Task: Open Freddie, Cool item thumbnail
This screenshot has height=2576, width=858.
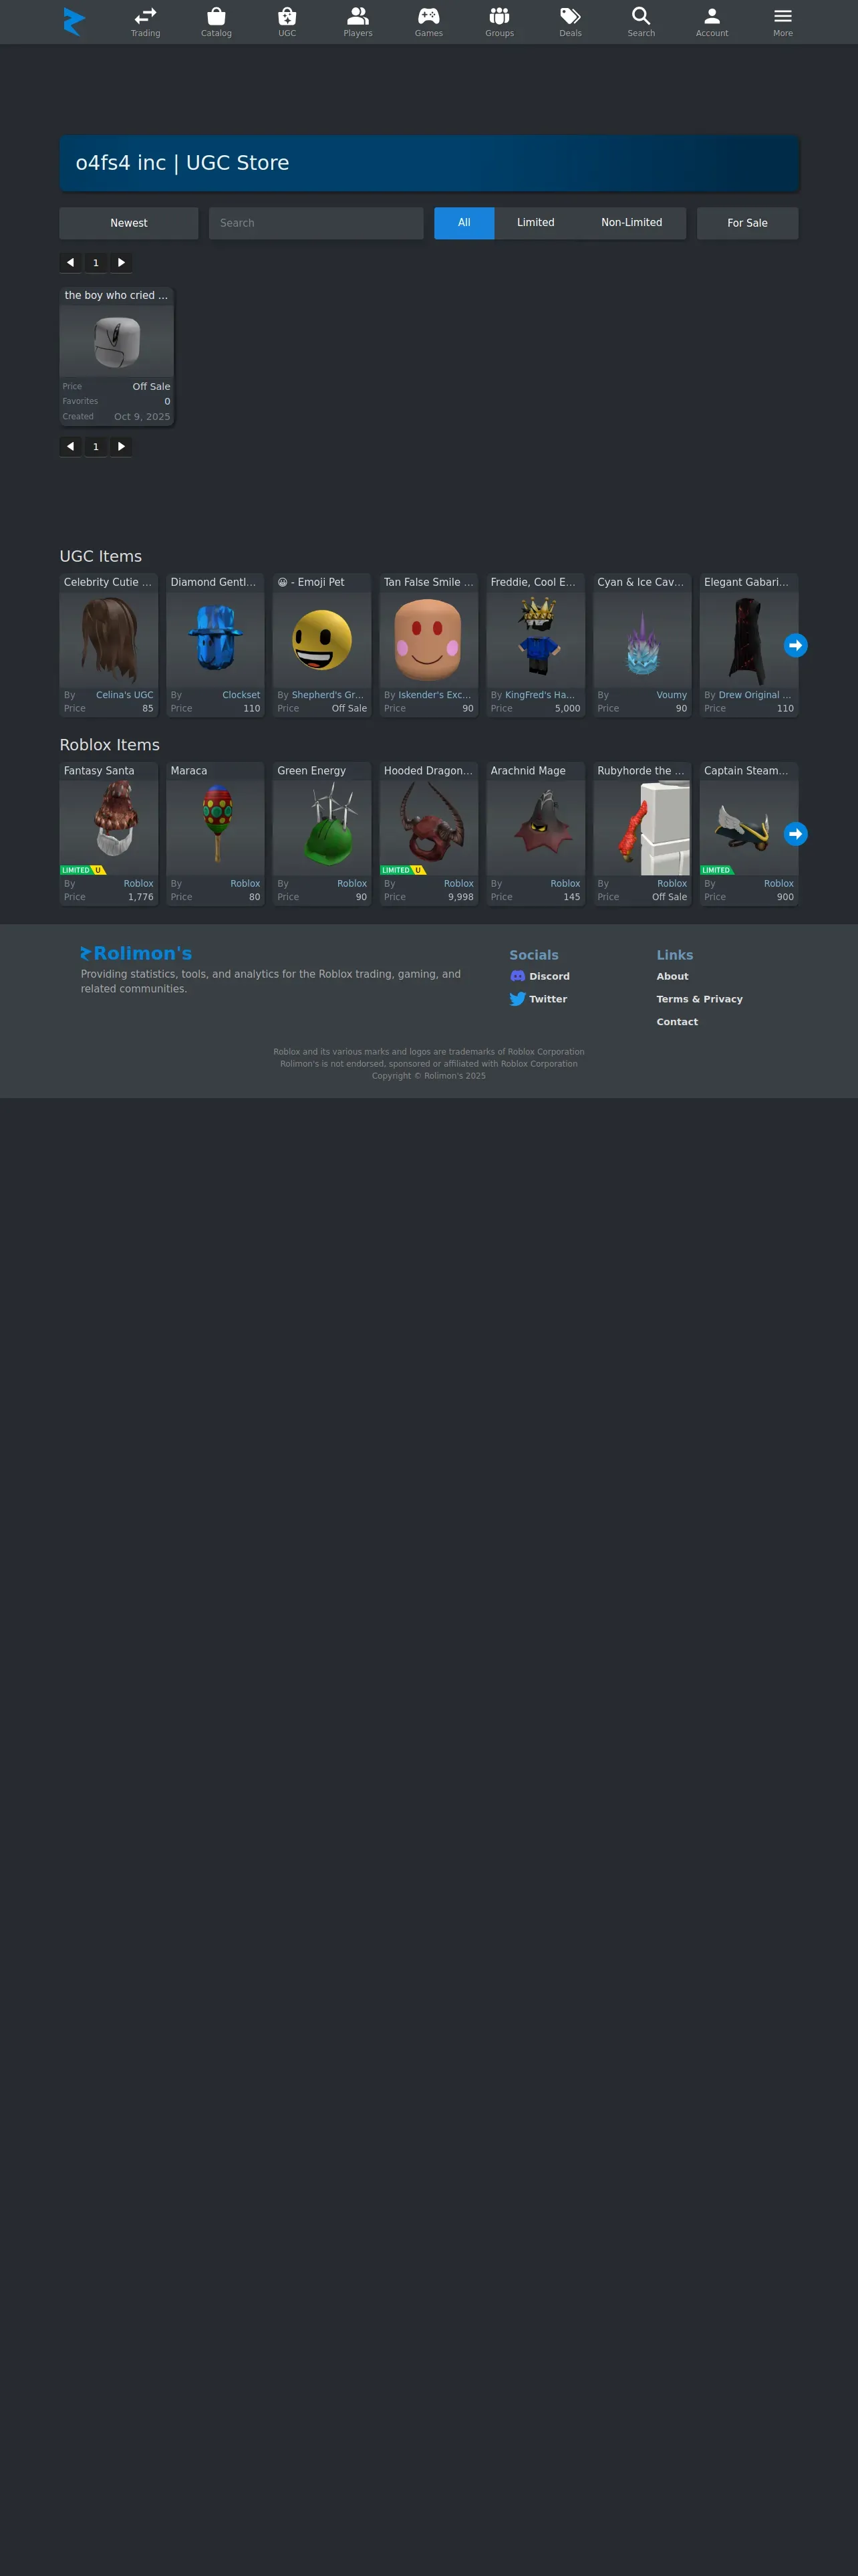Action: (535, 640)
